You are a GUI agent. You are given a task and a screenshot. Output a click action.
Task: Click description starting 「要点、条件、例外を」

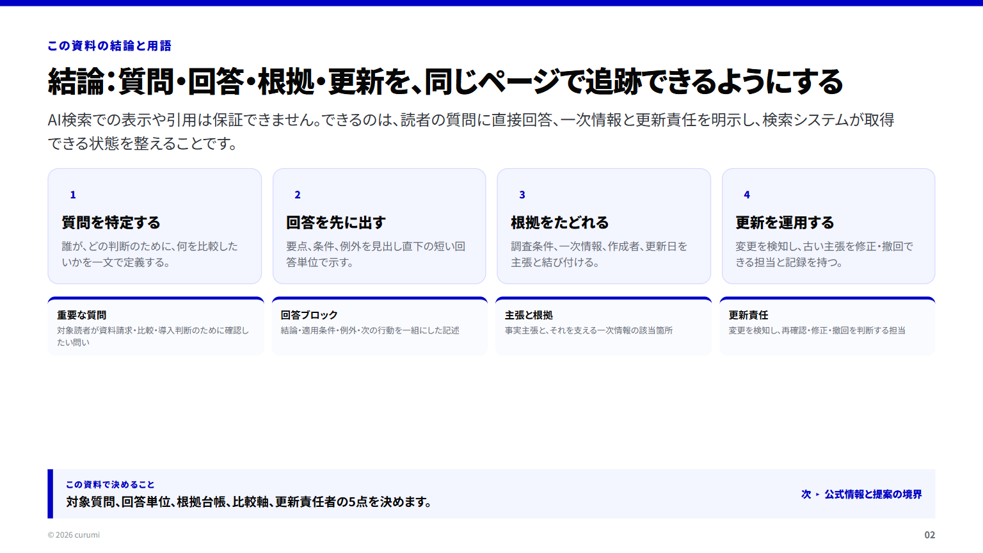pyautogui.click(x=376, y=254)
